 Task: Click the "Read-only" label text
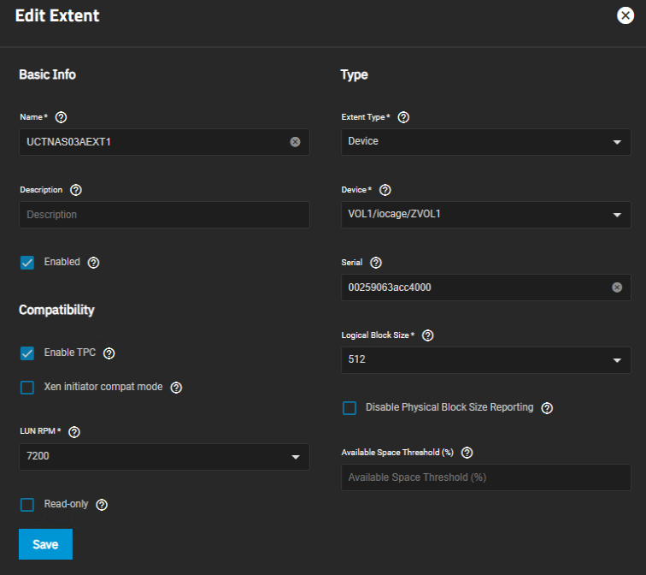tap(67, 504)
